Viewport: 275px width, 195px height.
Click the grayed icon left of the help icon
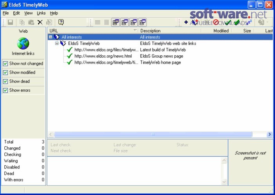[49, 22]
